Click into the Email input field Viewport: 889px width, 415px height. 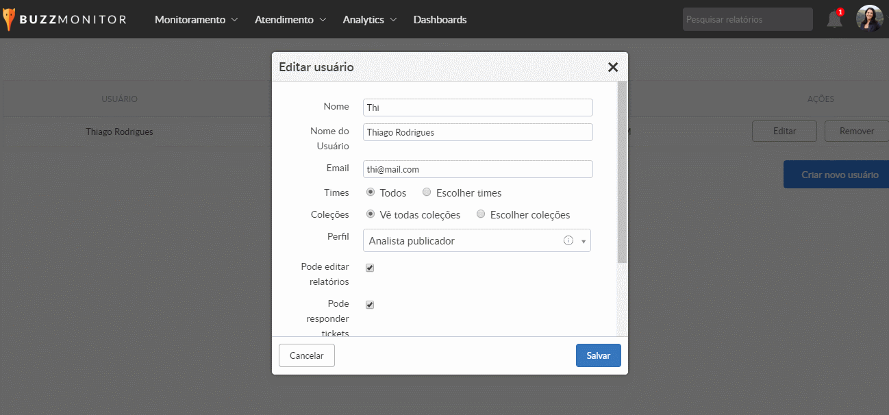click(477, 169)
